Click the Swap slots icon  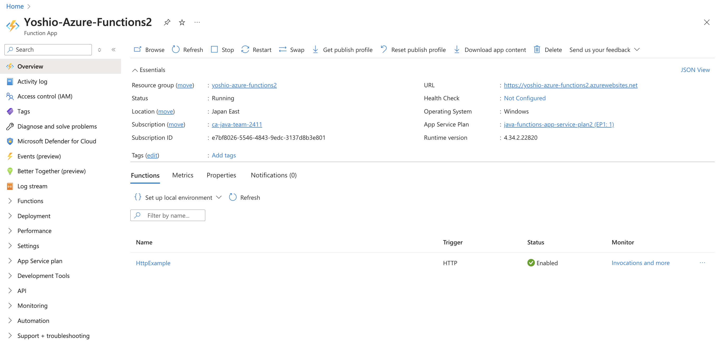[283, 50]
